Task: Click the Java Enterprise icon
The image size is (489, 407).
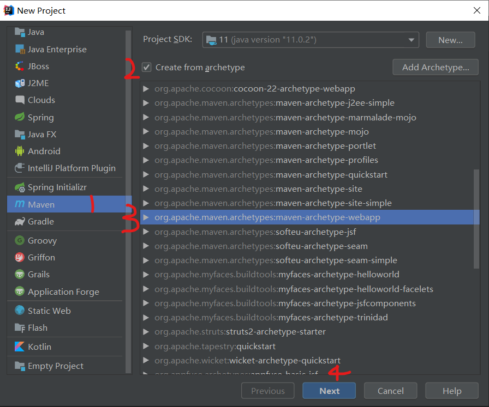Action: pos(20,49)
